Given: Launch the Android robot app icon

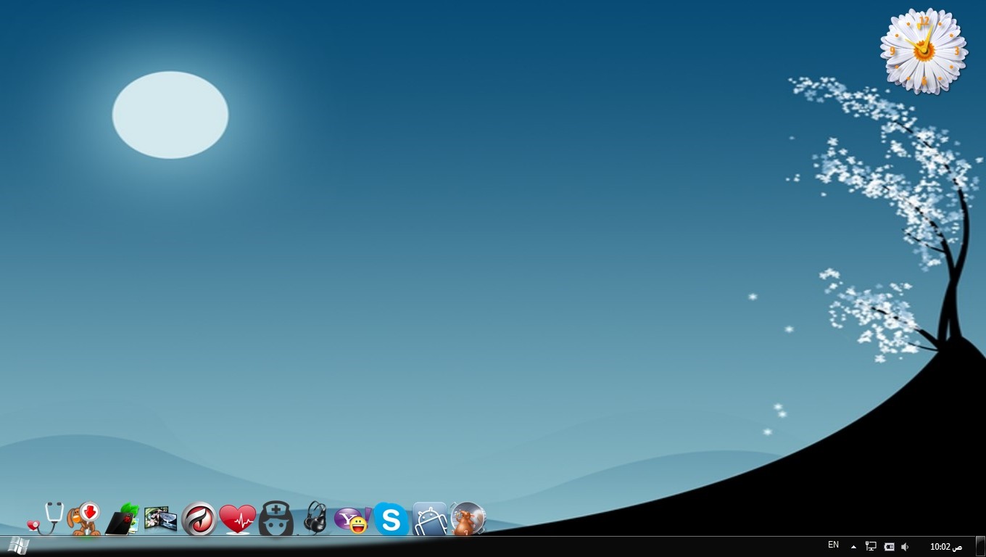Looking at the screenshot, I should click(x=429, y=519).
